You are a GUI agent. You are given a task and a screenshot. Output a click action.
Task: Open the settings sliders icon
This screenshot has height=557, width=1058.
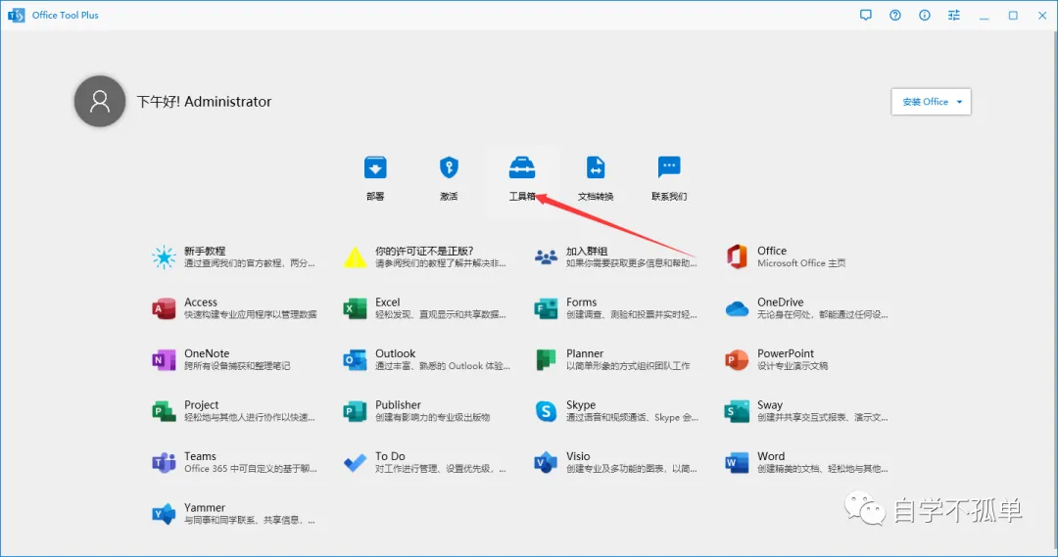[953, 15]
